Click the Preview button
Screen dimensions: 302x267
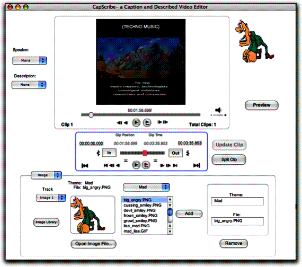point(262,105)
